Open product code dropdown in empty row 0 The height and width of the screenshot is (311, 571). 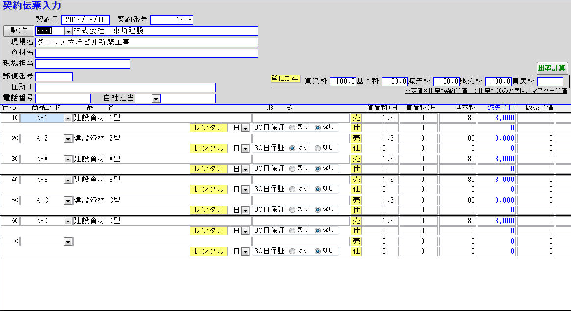68,241
